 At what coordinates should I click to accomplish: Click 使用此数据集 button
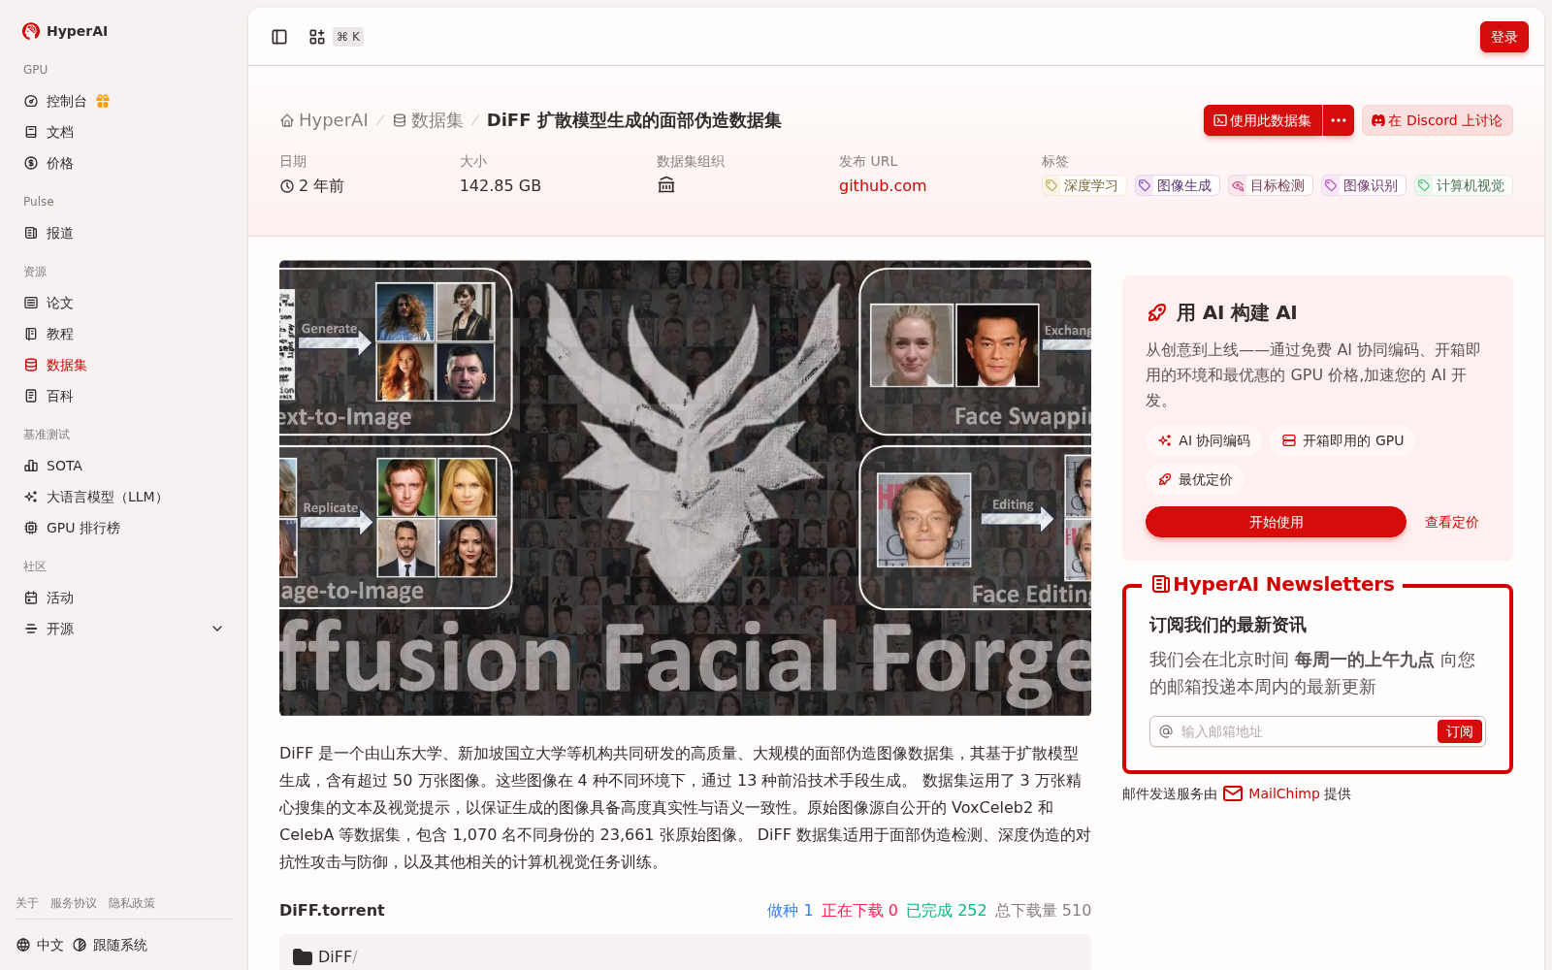click(1263, 120)
